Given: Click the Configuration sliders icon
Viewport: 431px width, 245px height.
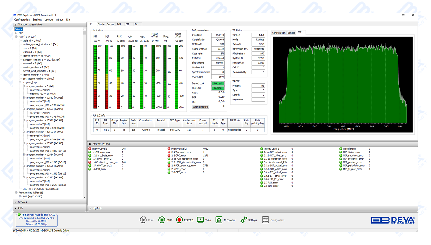Looking at the screenshot, I should [266, 220].
